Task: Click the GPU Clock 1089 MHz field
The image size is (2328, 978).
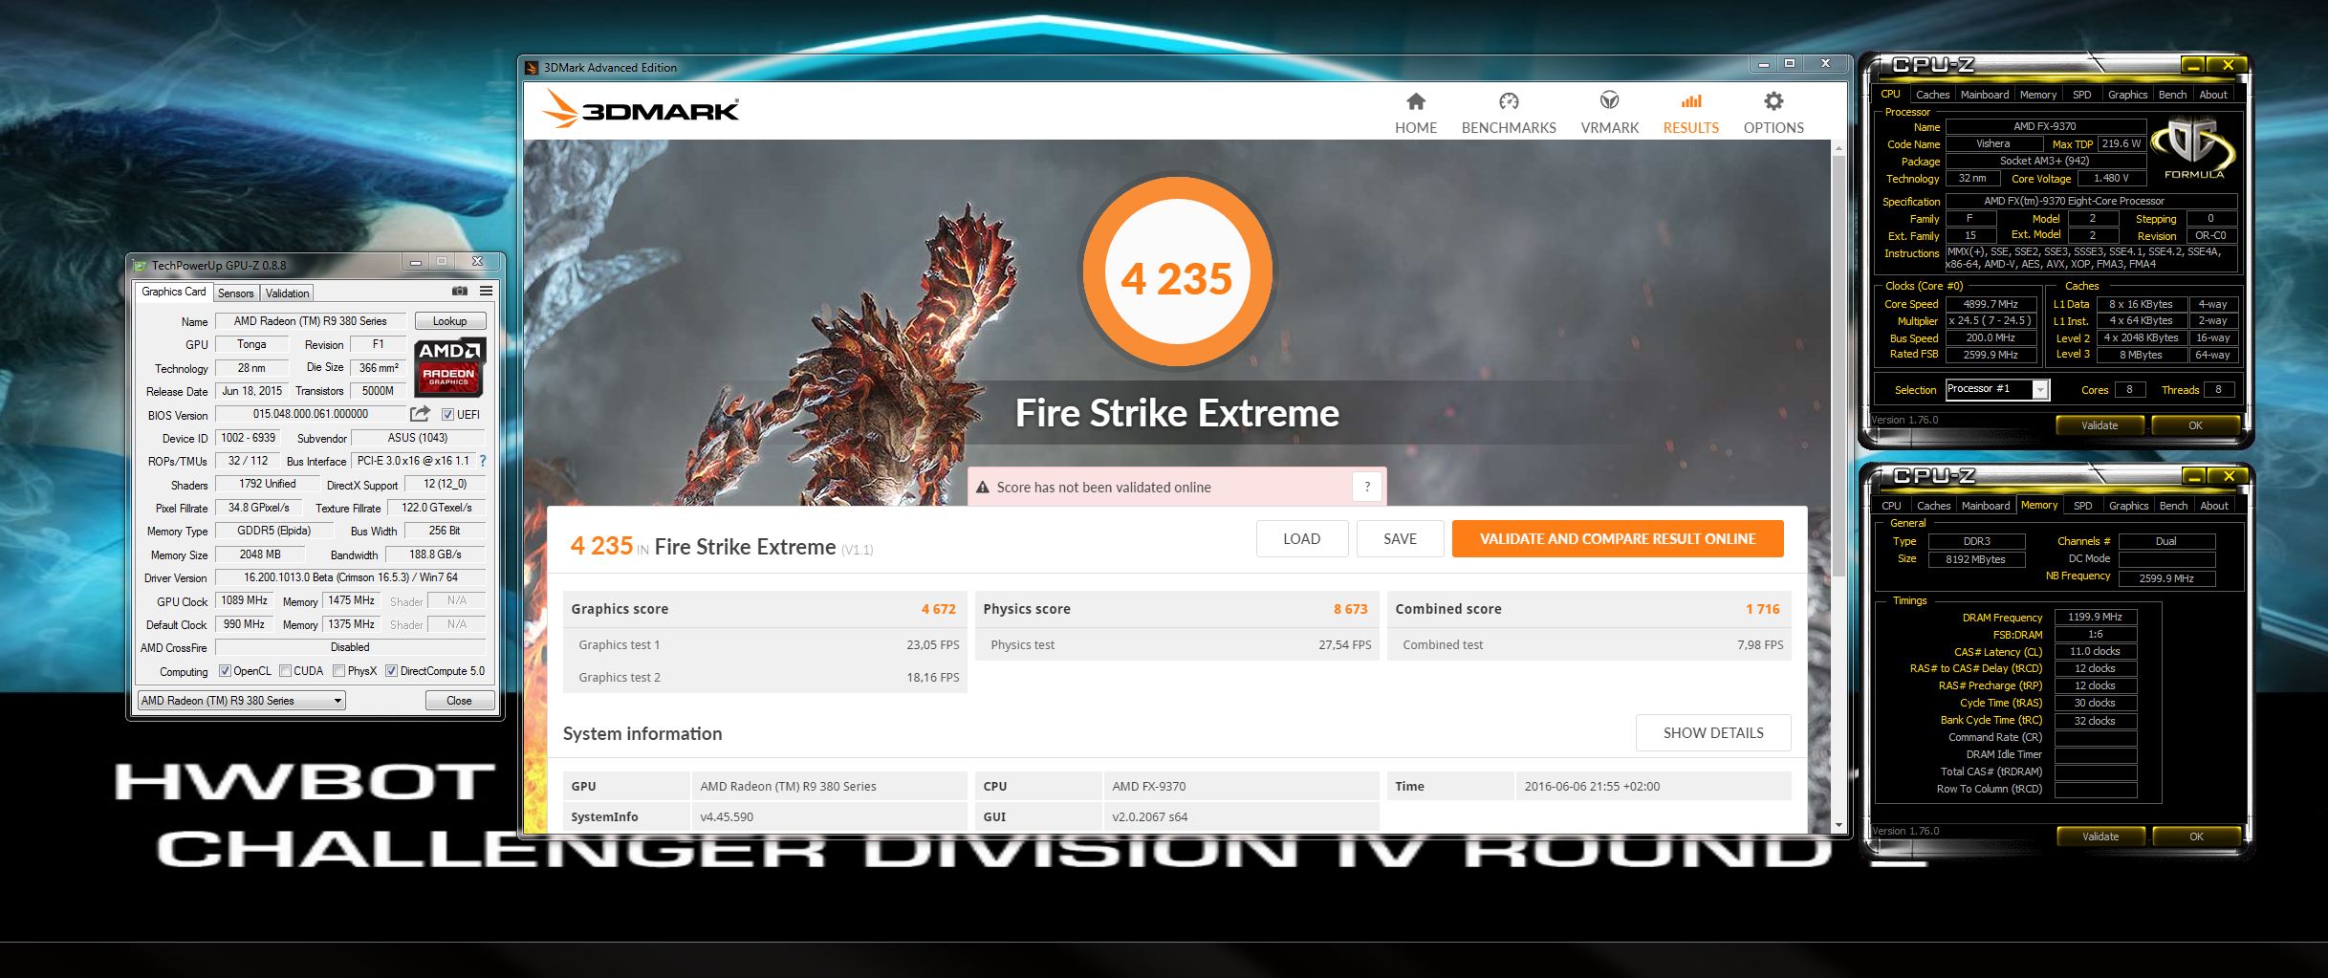Action: tap(245, 600)
